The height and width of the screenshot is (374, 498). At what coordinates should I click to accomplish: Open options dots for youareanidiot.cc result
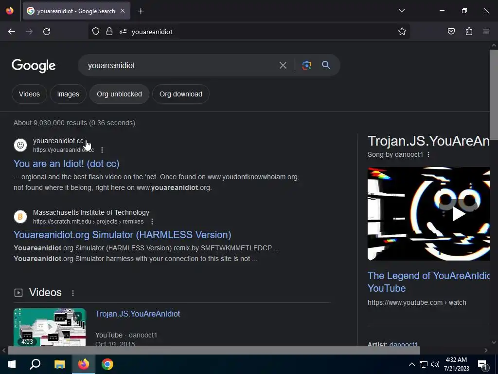coord(102,150)
